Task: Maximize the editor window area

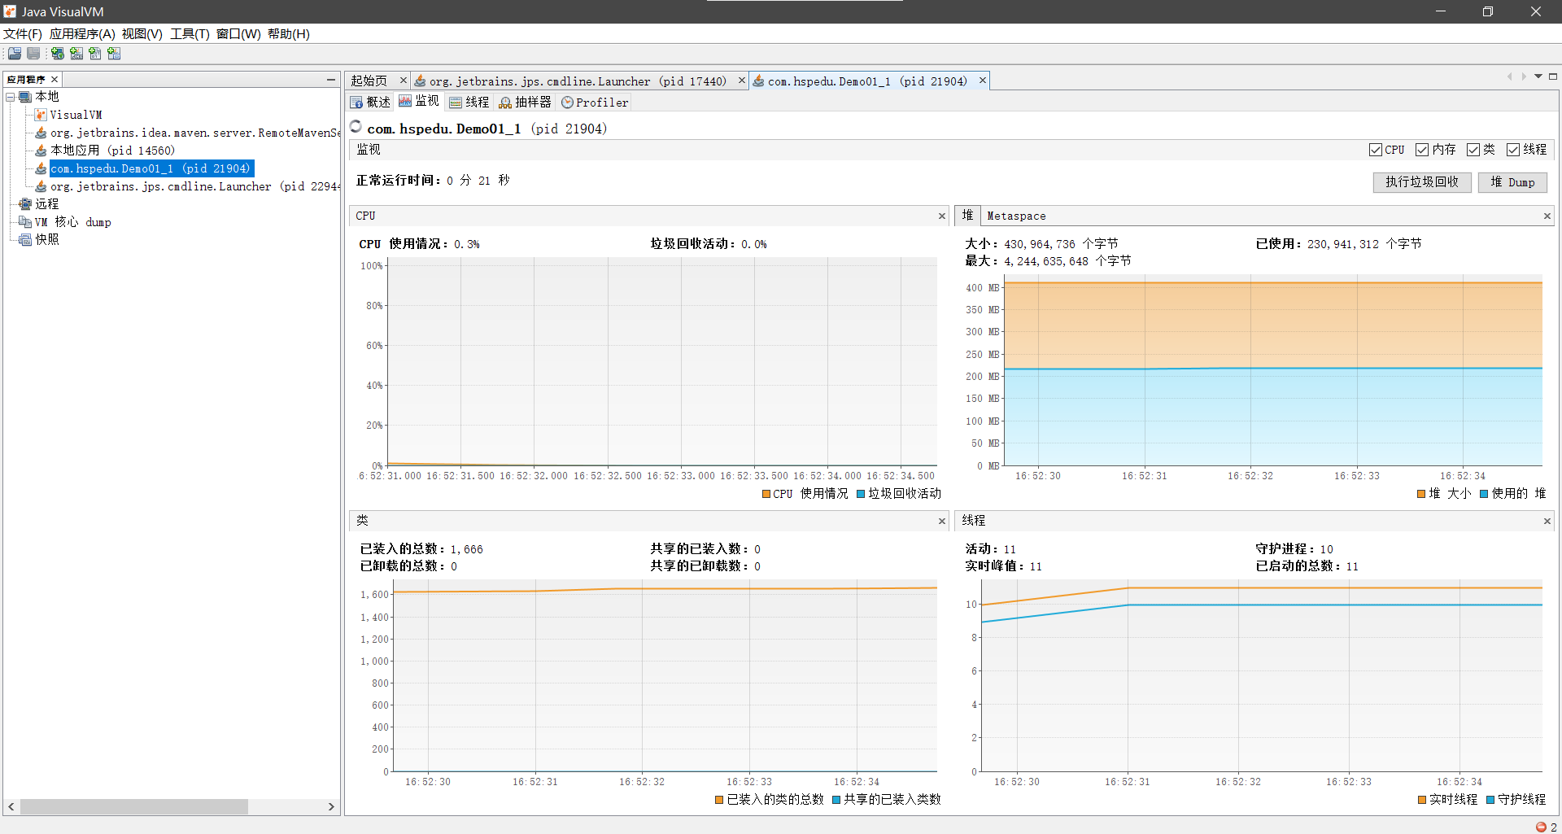Action: click(x=1553, y=76)
